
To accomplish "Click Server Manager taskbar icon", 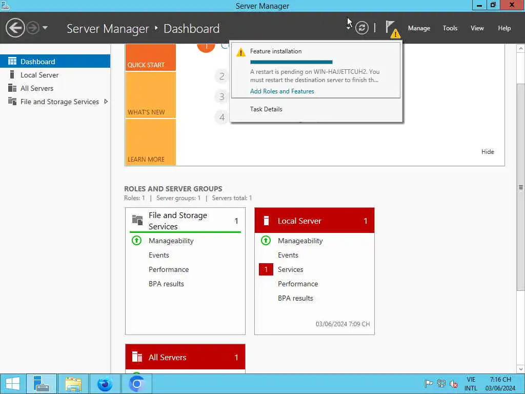I will point(42,384).
